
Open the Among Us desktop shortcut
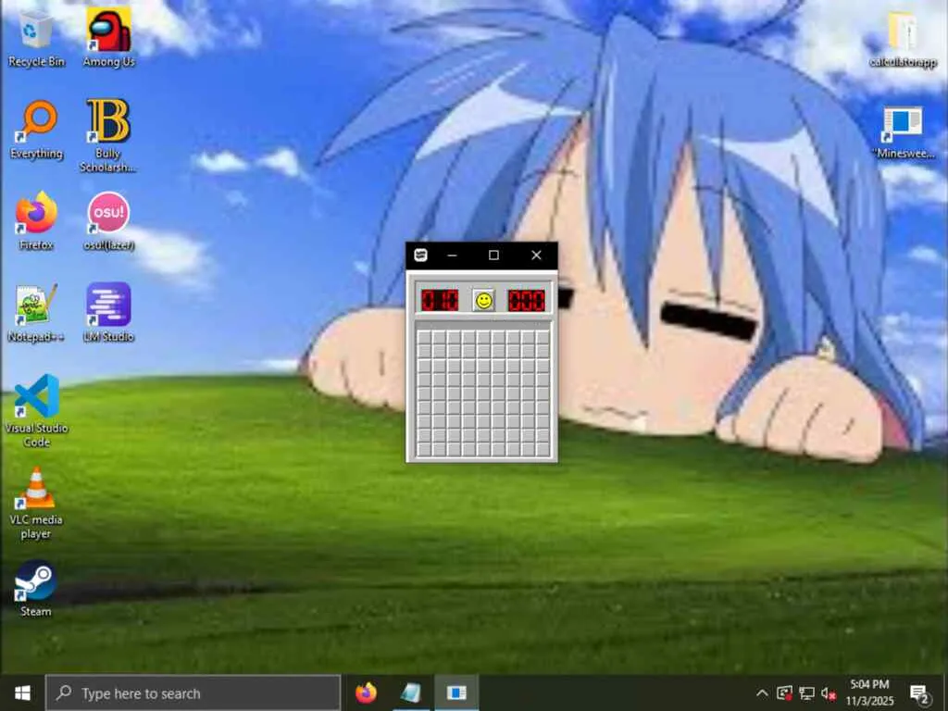pyautogui.click(x=109, y=38)
